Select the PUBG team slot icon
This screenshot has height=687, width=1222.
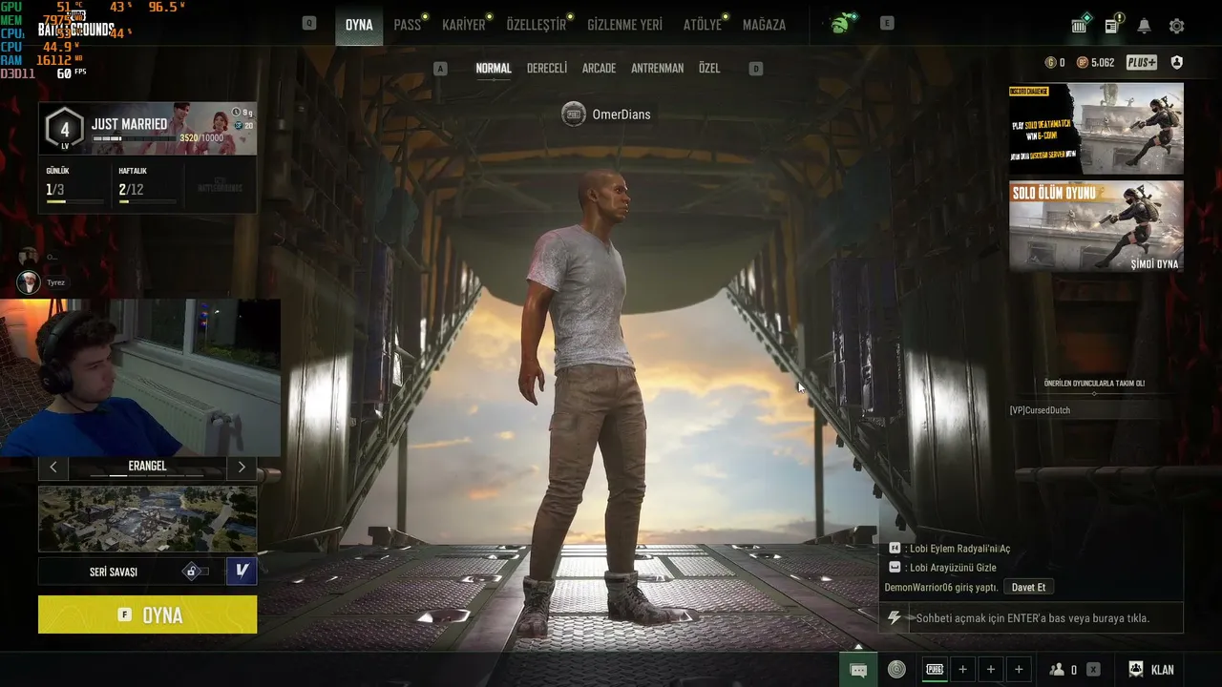[935, 670]
